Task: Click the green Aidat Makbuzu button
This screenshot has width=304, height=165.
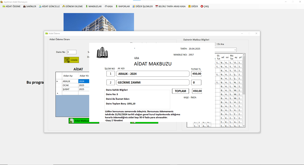Action: tap(79, 121)
